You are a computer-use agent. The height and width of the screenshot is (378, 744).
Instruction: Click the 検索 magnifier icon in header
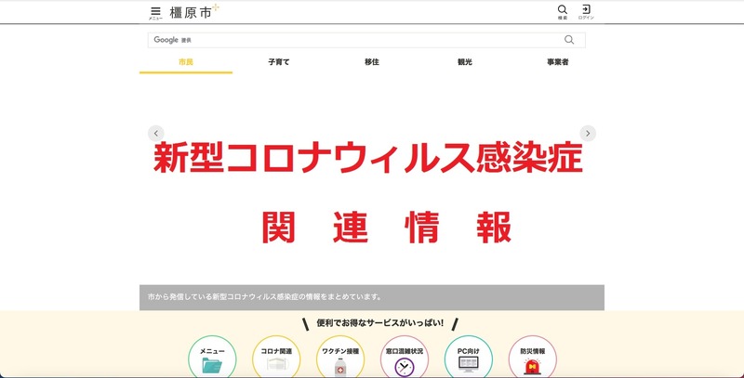562,11
